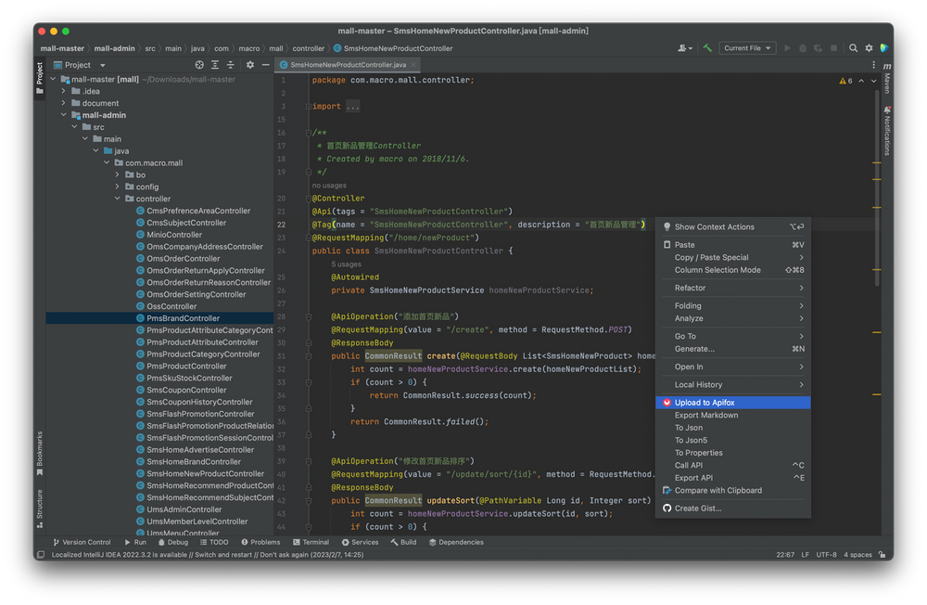Select Opened File with the crosshair icon
The image size is (927, 605).
[x=198, y=65]
